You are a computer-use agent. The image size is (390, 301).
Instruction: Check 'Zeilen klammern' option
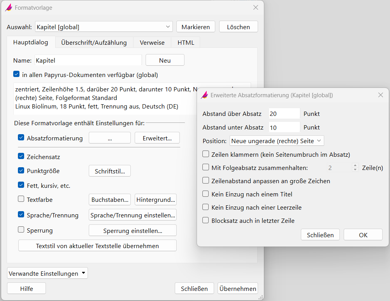click(206, 154)
